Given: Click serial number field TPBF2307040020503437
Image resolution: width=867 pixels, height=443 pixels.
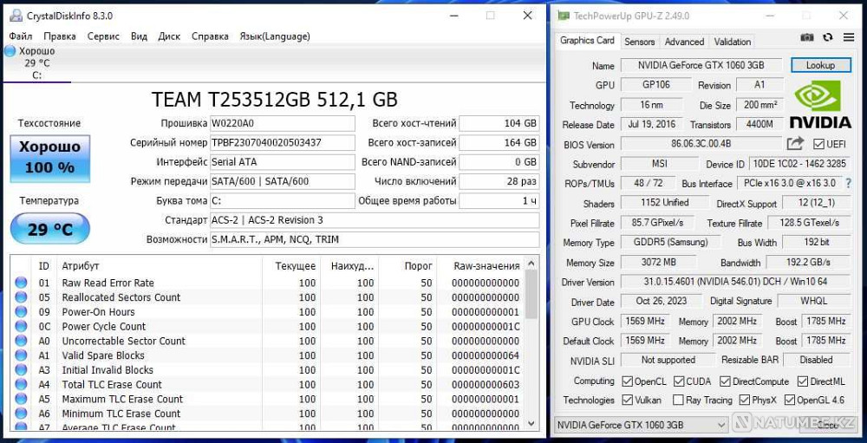Looking at the screenshot, I should coord(283,143).
